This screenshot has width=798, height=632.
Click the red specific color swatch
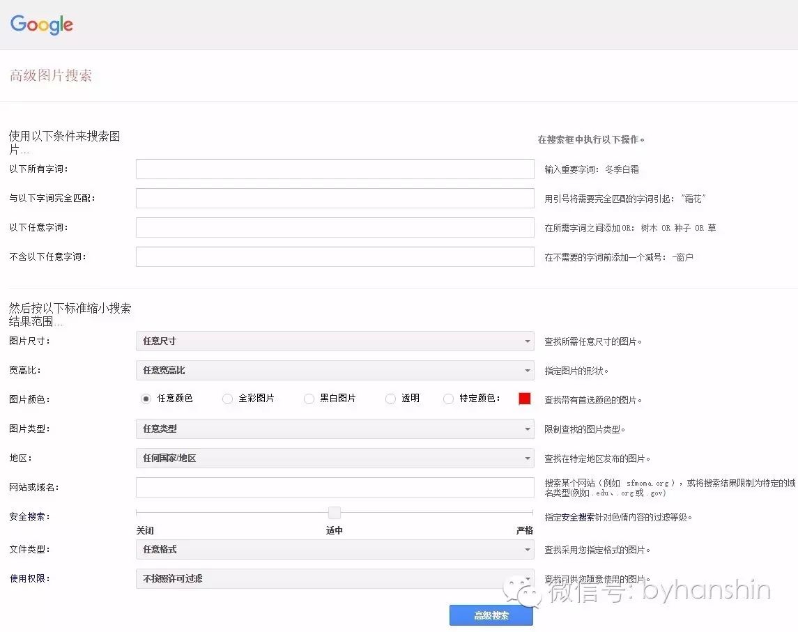coord(525,399)
